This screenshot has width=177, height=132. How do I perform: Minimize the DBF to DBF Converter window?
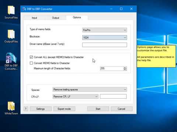[x=111, y=9]
